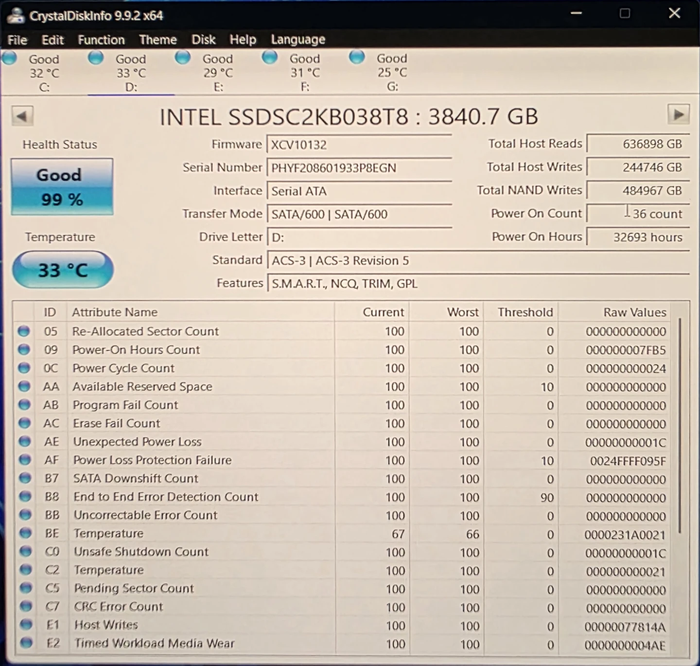
Task: Open the Theme menu
Action: (x=158, y=39)
